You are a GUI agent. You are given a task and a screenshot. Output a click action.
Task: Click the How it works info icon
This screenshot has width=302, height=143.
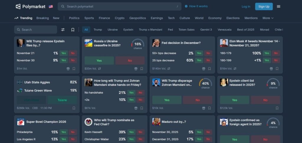(186, 6)
